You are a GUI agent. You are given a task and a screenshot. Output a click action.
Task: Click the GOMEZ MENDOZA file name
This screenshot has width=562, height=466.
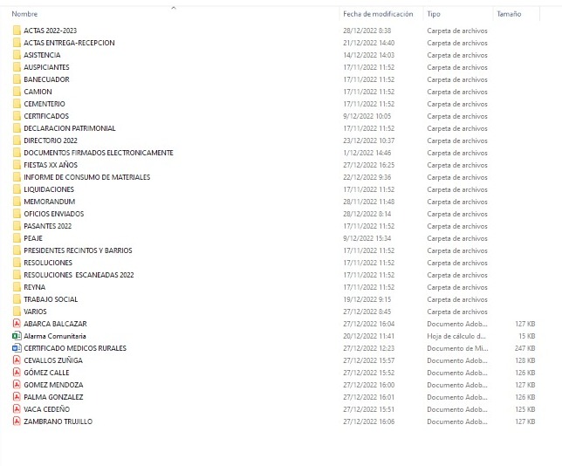click(x=53, y=385)
